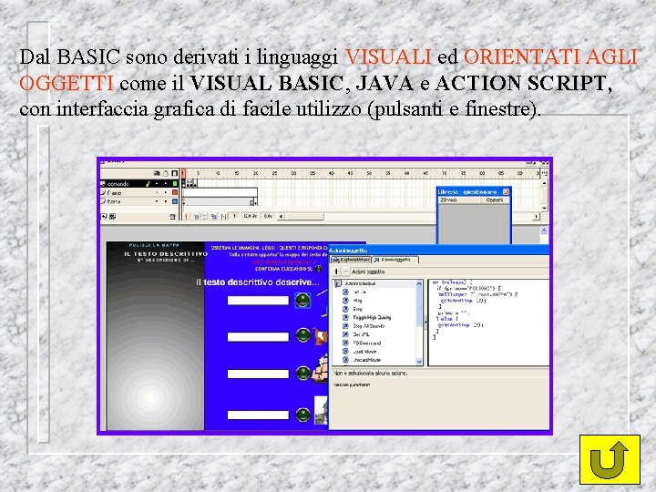Click the fourth white answer input field

[x=258, y=415]
